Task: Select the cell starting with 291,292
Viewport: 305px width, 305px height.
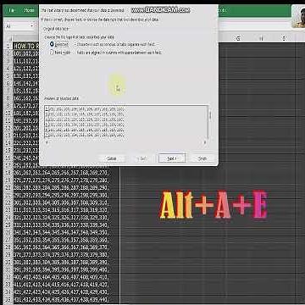Action: coord(66,195)
